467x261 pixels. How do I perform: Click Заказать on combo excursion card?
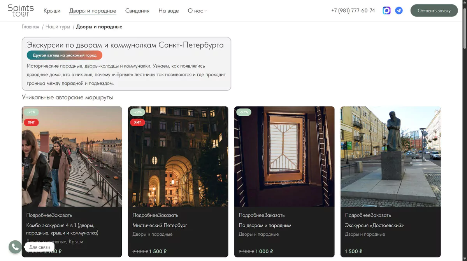tap(62, 215)
